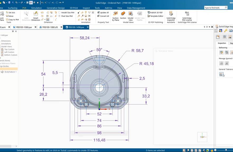Image resolution: width=233 pixels, height=152 pixels.
Task: Click the document tab scroll arrow
Action: tap(204, 27)
